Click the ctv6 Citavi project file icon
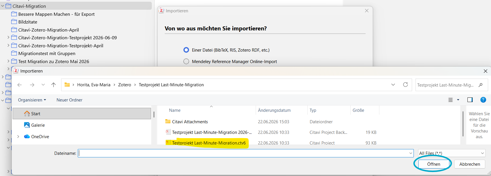The height and width of the screenshot is (176, 491). 168,142
